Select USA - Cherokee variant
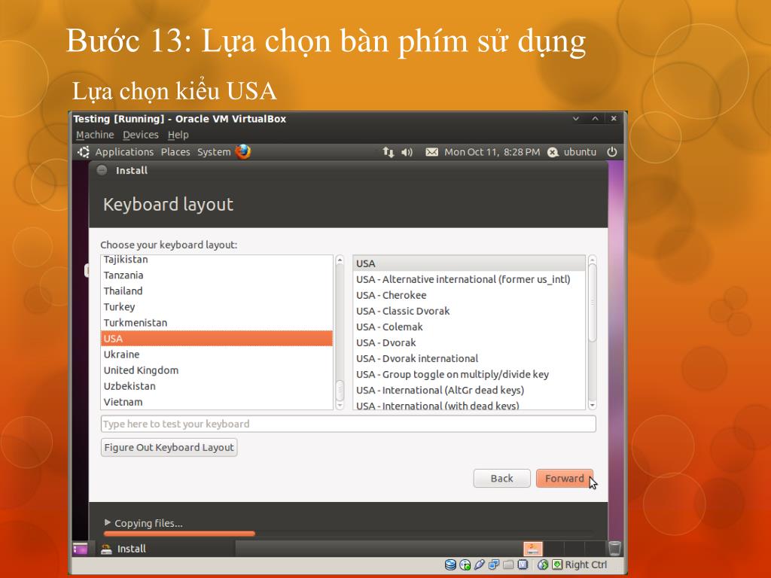Viewport: 771px width, 578px height. click(470, 295)
